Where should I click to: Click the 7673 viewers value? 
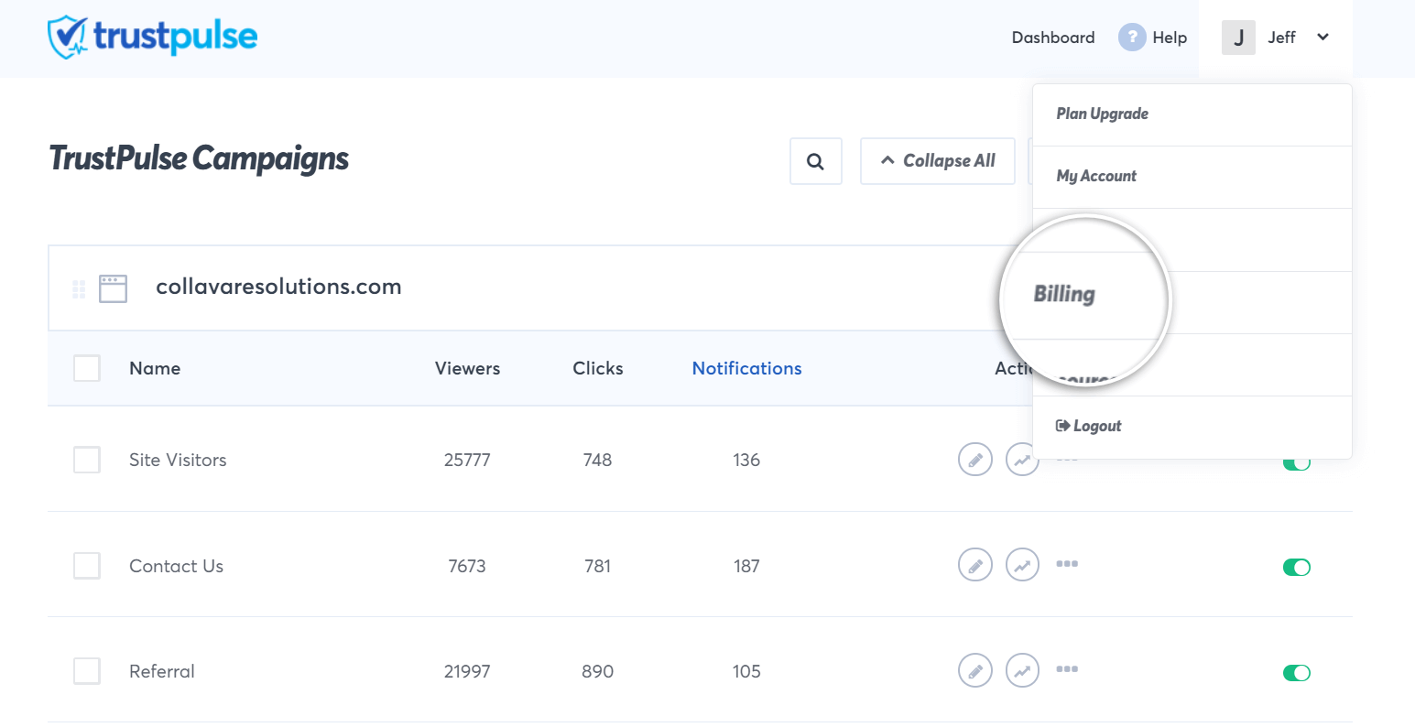pyautogui.click(x=467, y=566)
